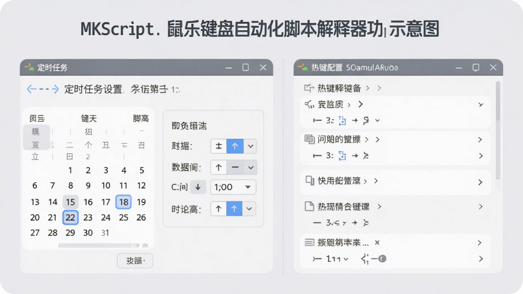The image size is (523, 294).
Task: Select day 15 in the calendar
Action: pyautogui.click(x=70, y=202)
